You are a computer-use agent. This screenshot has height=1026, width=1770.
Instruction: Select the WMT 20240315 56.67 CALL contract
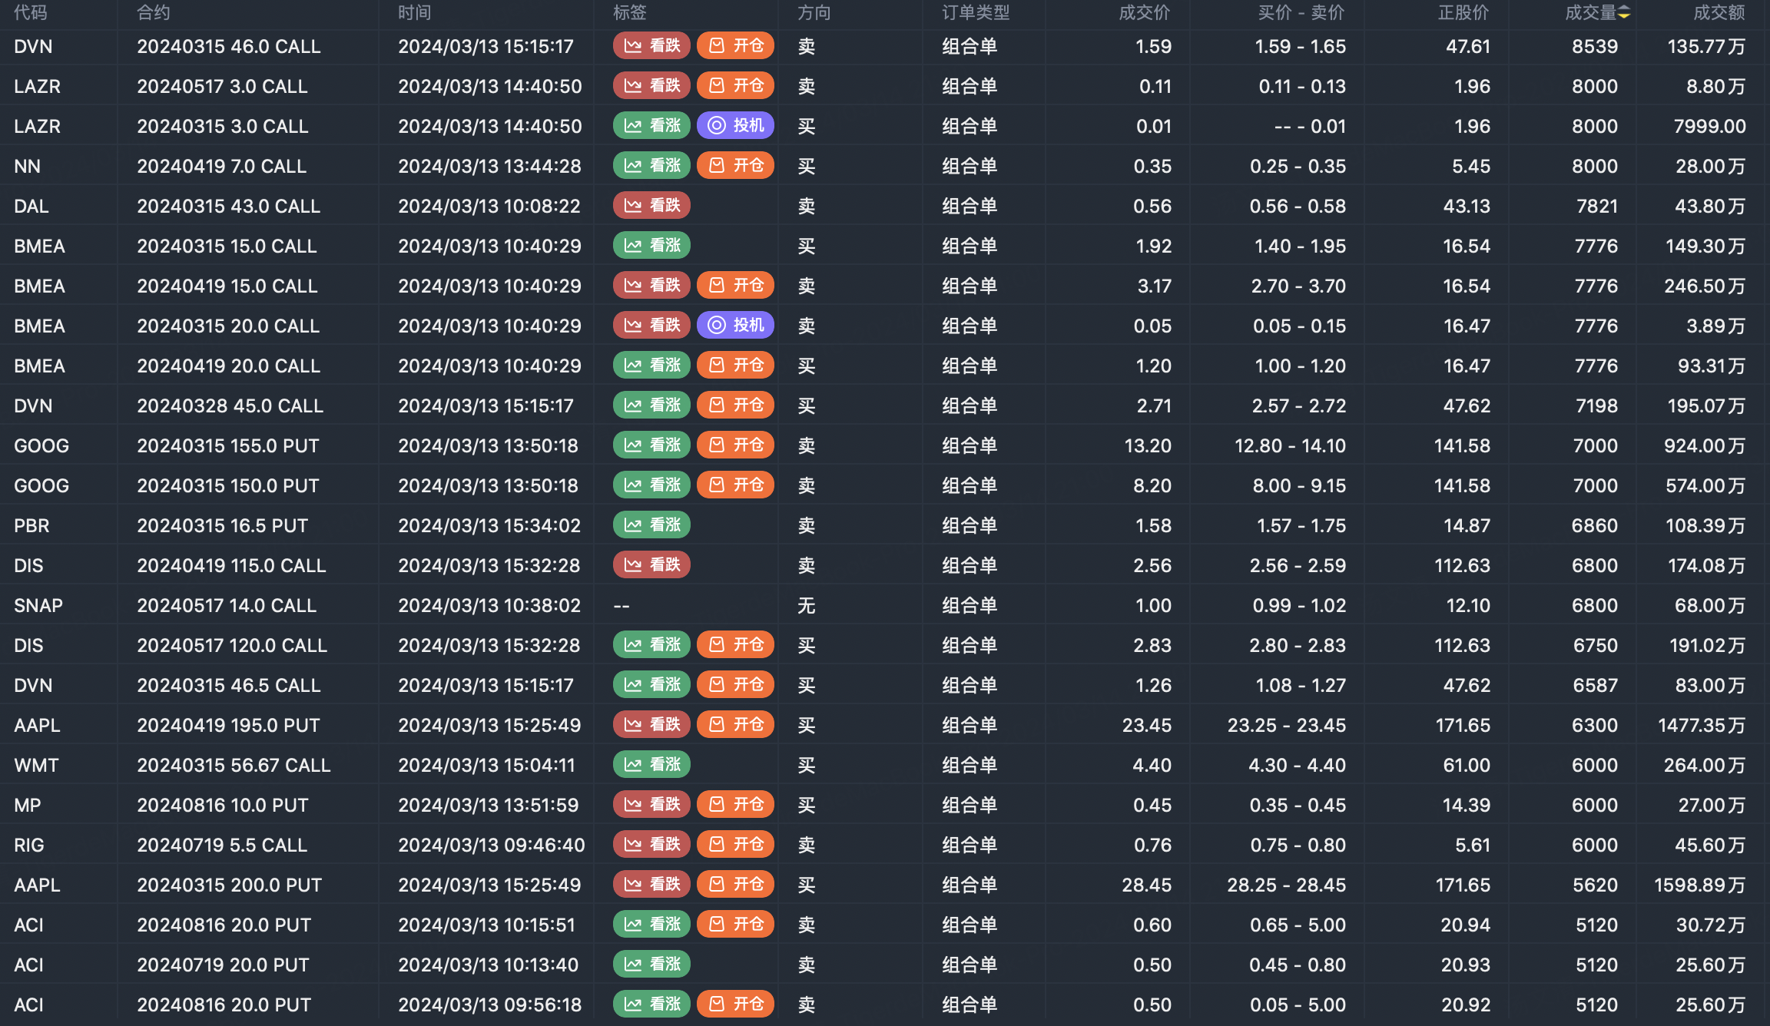pyautogui.click(x=234, y=766)
